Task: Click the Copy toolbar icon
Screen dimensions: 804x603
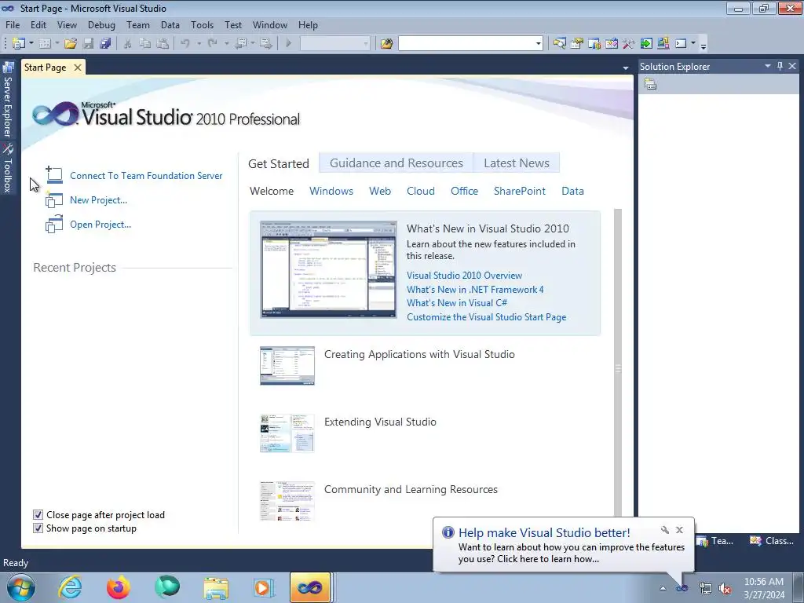Action: (145, 44)
